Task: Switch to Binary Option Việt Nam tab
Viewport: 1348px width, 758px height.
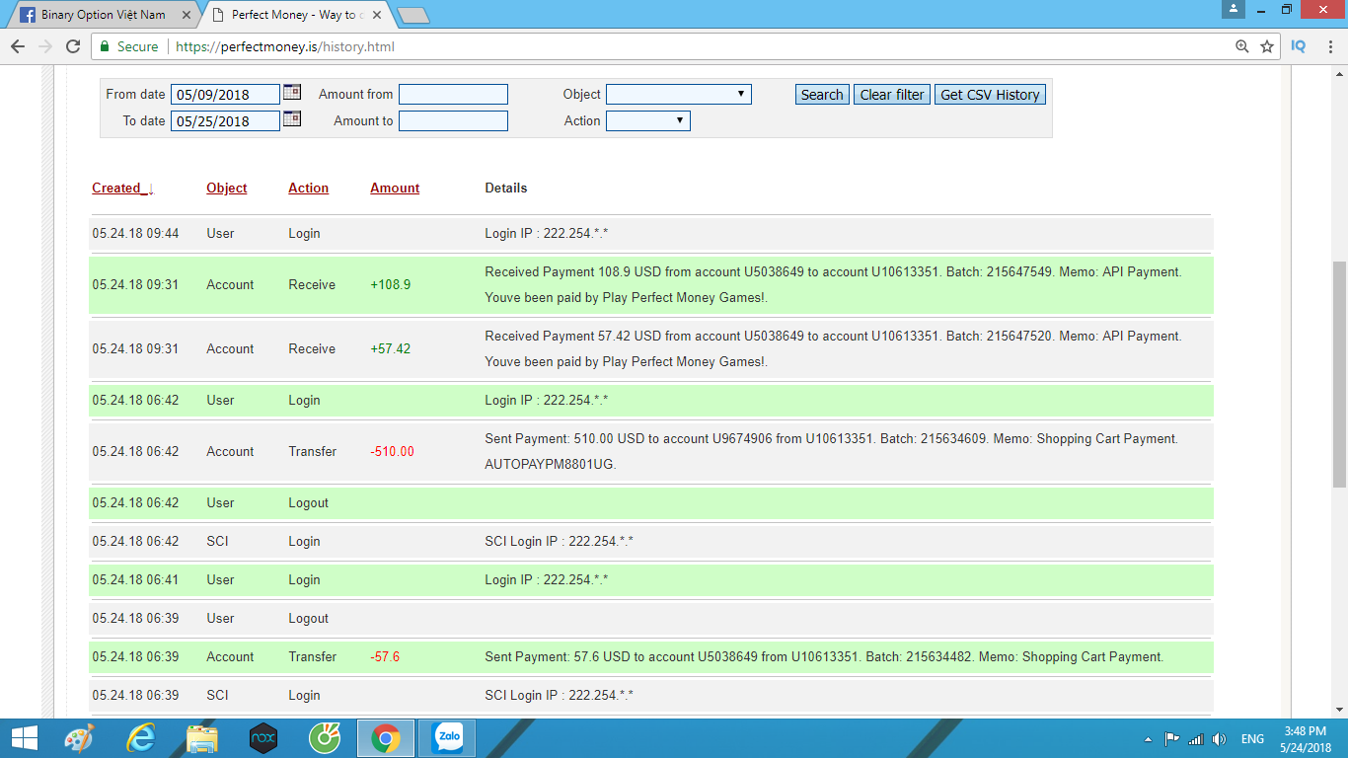Action: click(x=103, y=15)
